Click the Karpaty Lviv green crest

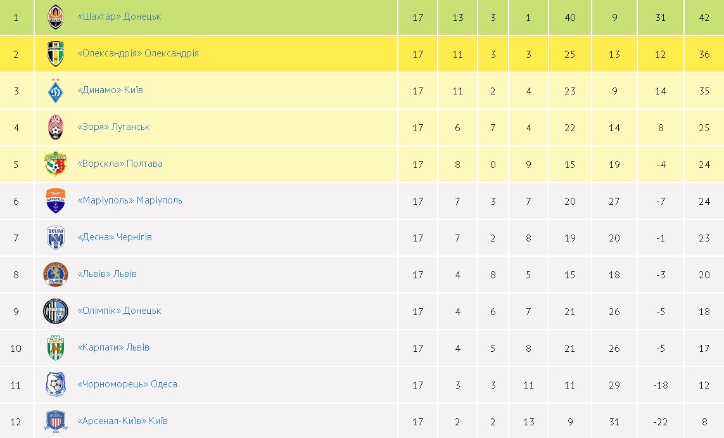(56, 348)
